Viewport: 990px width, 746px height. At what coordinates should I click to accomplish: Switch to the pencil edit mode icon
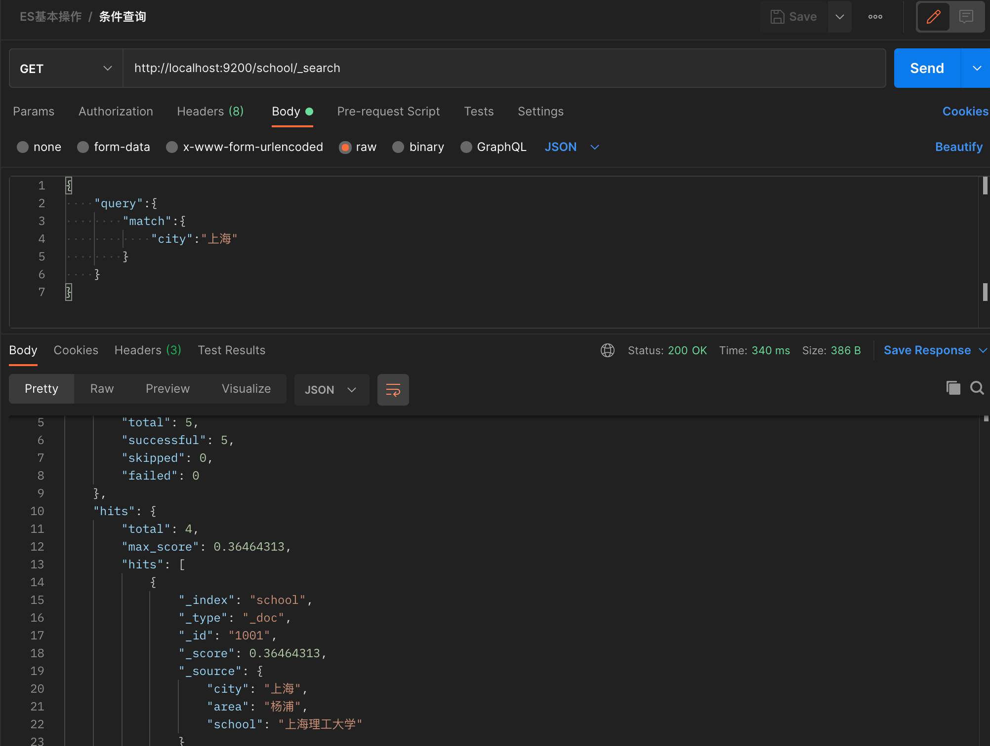pyautogui.click(x=933, y=17)
